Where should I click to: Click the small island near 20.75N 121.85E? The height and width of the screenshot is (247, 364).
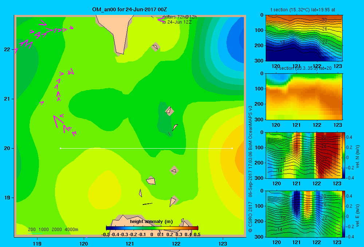click(170, 111)
